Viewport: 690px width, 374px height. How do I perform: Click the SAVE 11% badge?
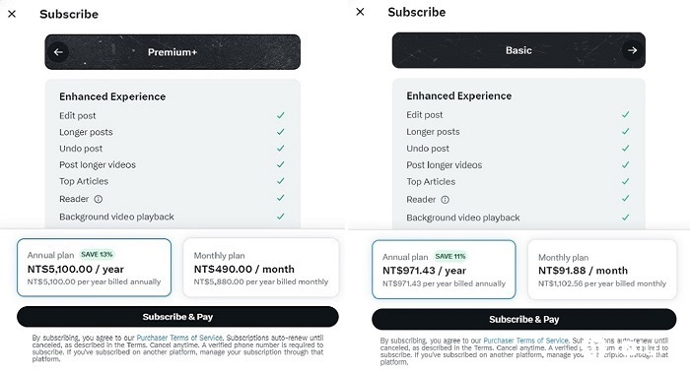click(x=450, y=256)
